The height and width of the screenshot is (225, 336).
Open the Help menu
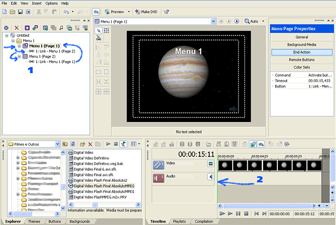[x=65, y=3]
